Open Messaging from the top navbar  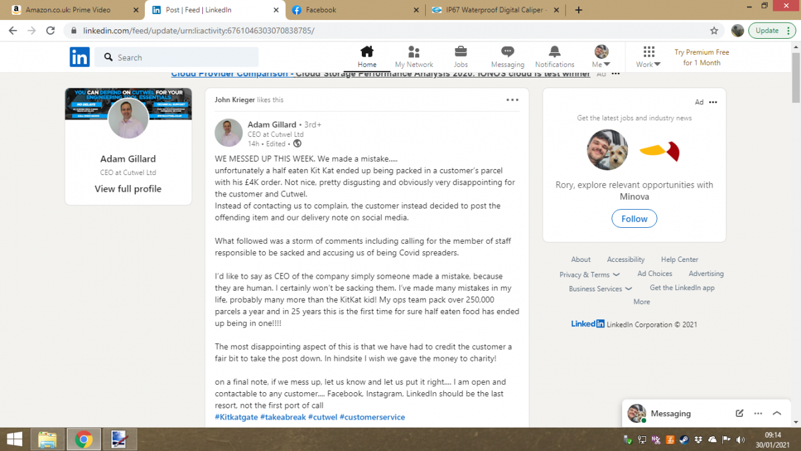pos(507,57)
